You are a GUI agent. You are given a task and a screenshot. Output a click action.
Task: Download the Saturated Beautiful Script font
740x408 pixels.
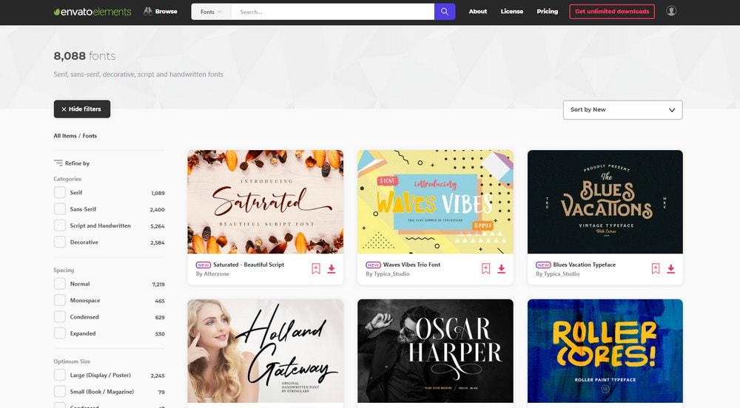pyautogui.click(x=332, y=269)
